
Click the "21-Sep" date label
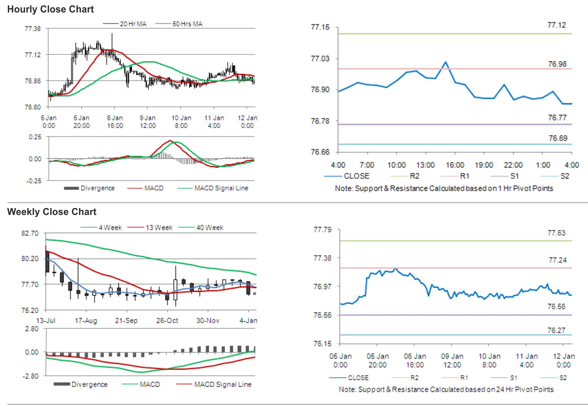126,321
